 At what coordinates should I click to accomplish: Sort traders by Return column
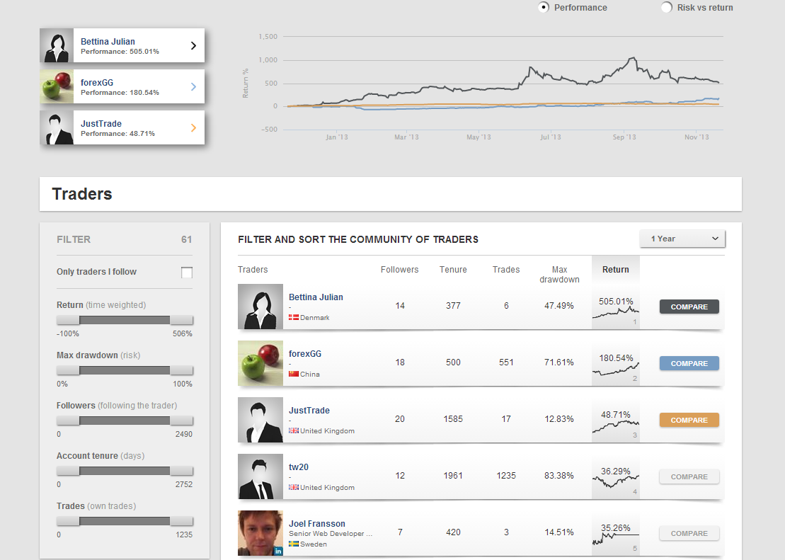tap(615, 270)
